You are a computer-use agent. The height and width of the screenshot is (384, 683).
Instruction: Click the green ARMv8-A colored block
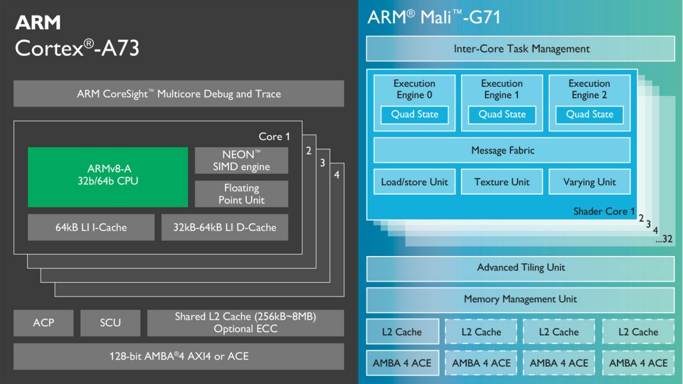point(107,176)
